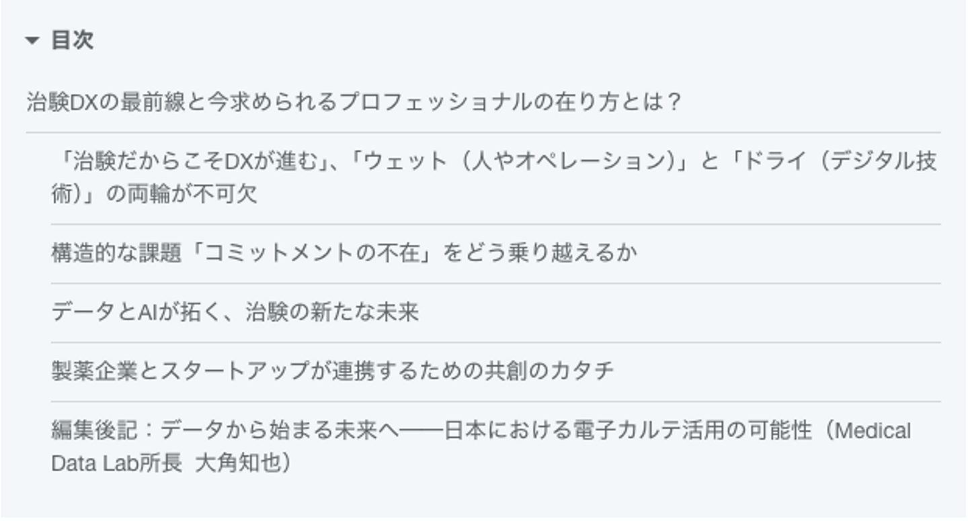Jump to 編集後記 section link
Viewport: 968px width, 521px height.
pyautogui.click(x=481, y=430)
